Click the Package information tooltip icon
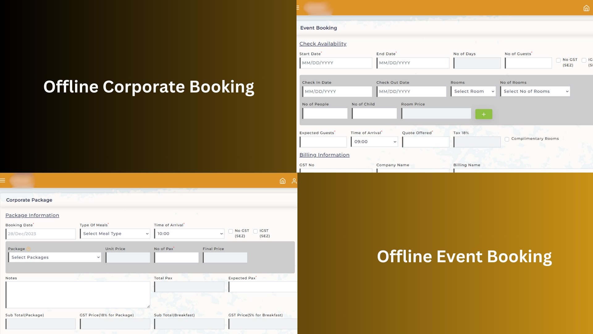 click(29, 248)
